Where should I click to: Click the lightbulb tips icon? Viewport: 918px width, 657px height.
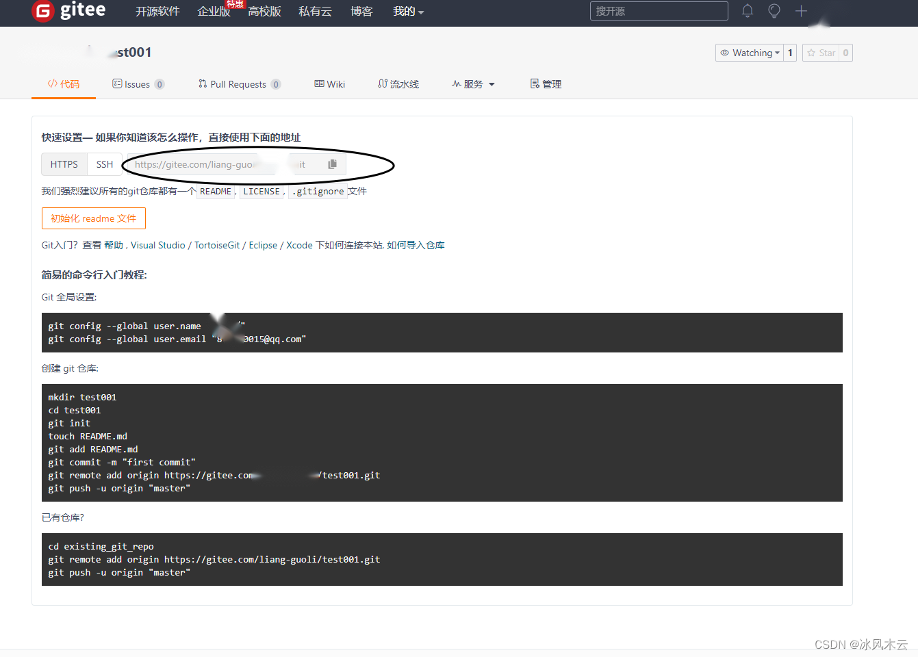click(774, 11)
